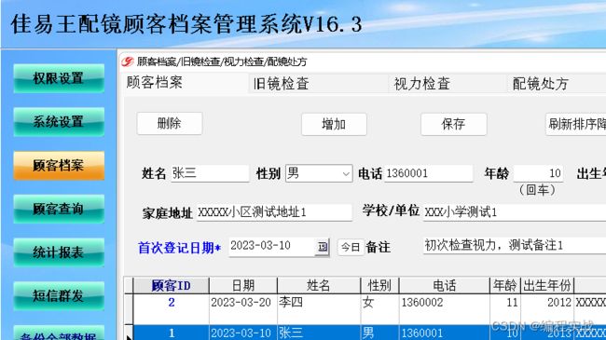606x340 pixels.
Task: Click the 增加 button
Action: [x=334, y=125]
